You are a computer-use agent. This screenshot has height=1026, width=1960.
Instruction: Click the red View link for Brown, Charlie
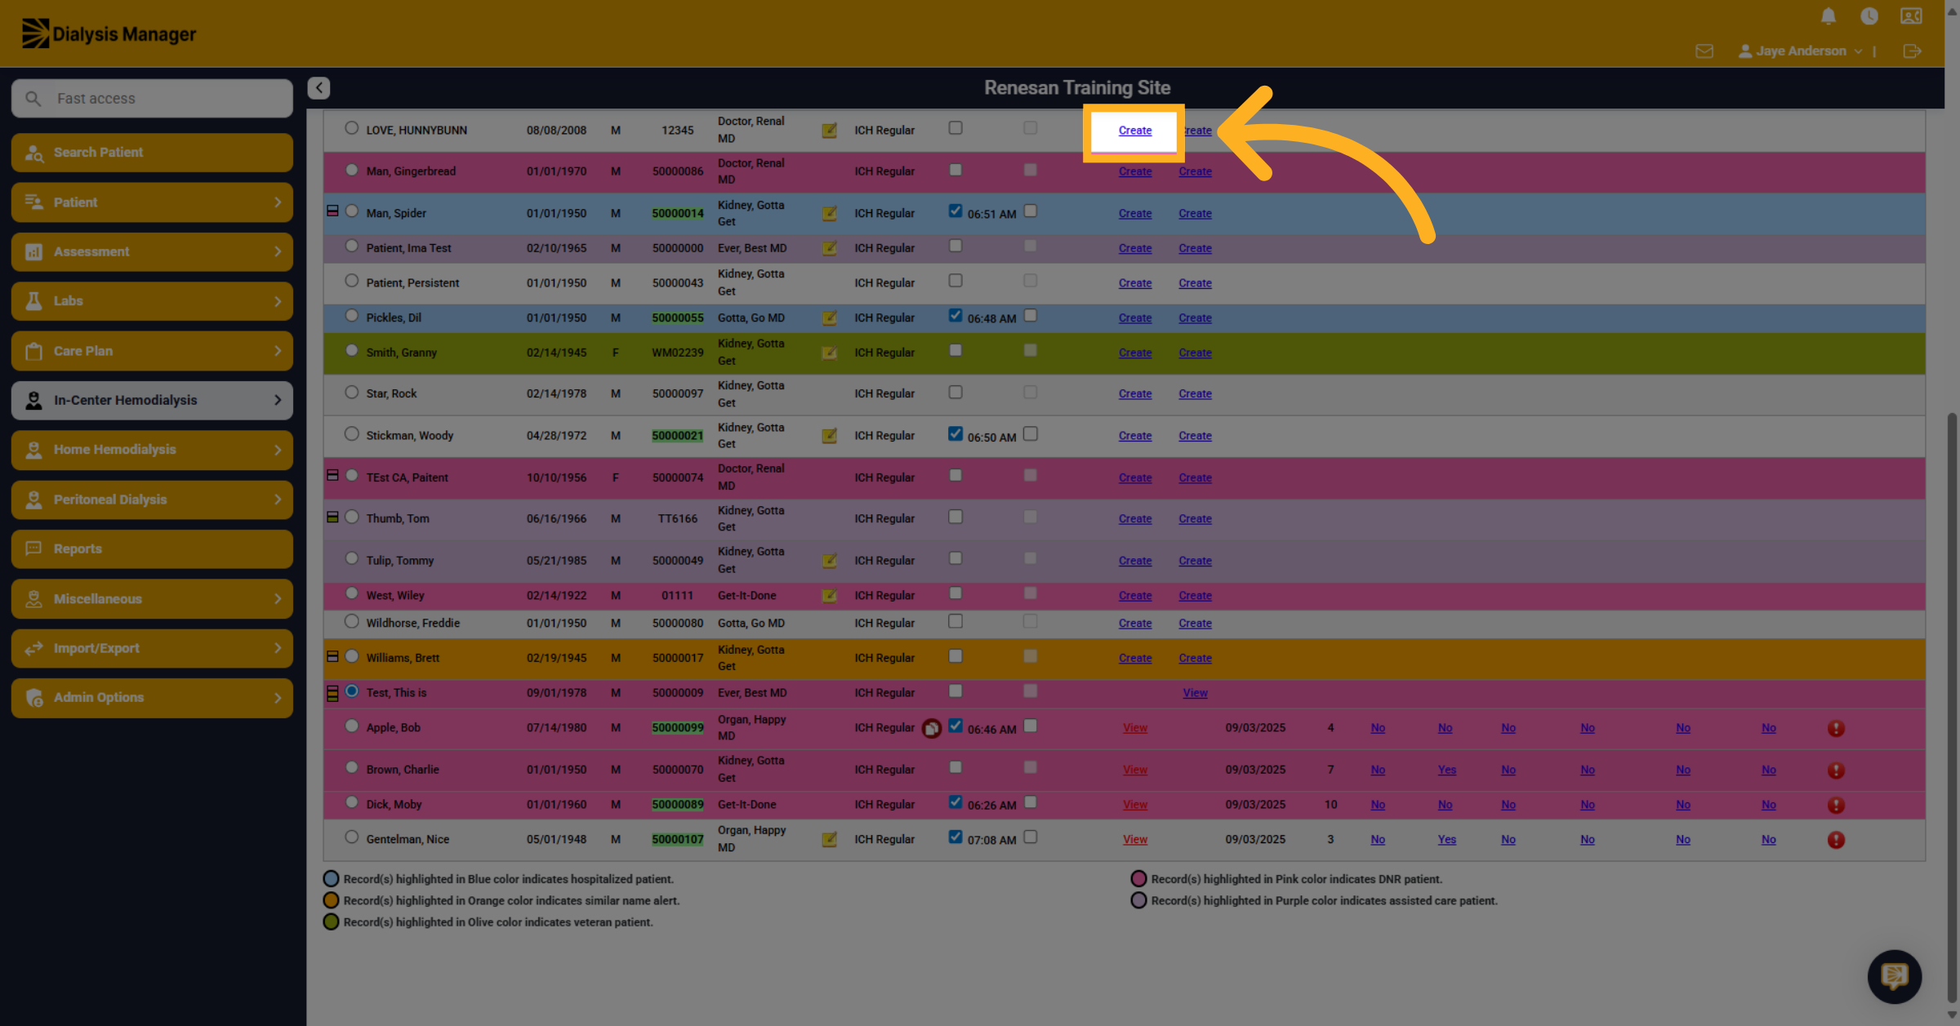pos(1134,770)
